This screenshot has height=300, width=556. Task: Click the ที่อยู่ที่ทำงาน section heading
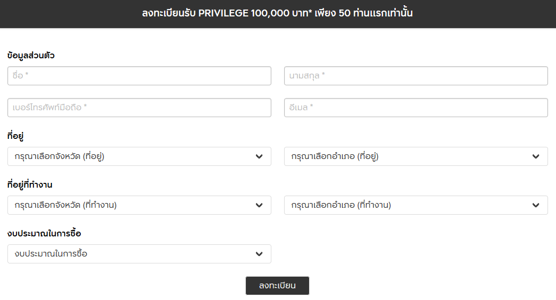30,184
